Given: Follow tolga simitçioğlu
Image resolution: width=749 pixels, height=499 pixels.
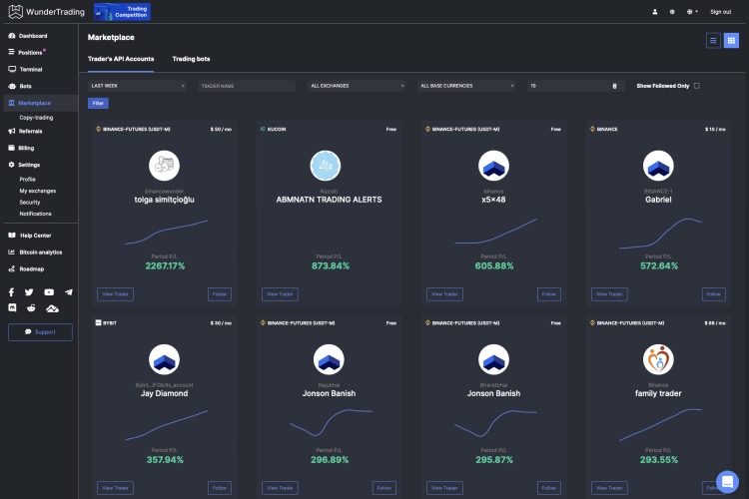Looking at the screenshot, I should [x=220, y=294].
